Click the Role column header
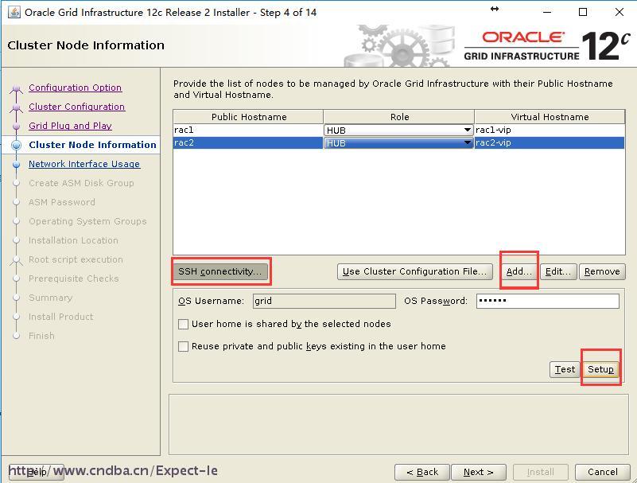 [399, 117]
